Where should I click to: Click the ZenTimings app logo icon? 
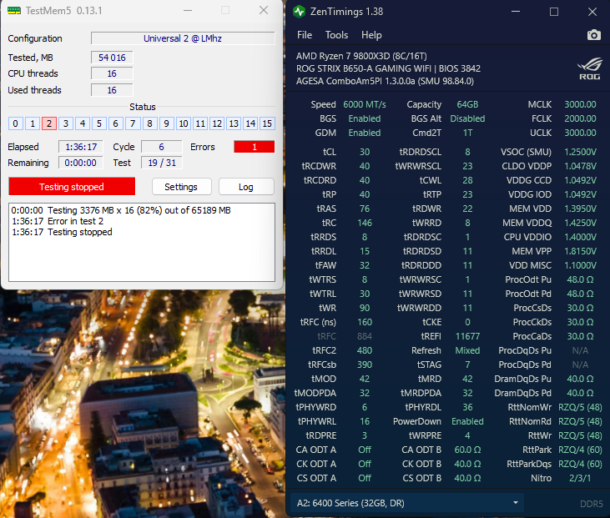(300, 12)
